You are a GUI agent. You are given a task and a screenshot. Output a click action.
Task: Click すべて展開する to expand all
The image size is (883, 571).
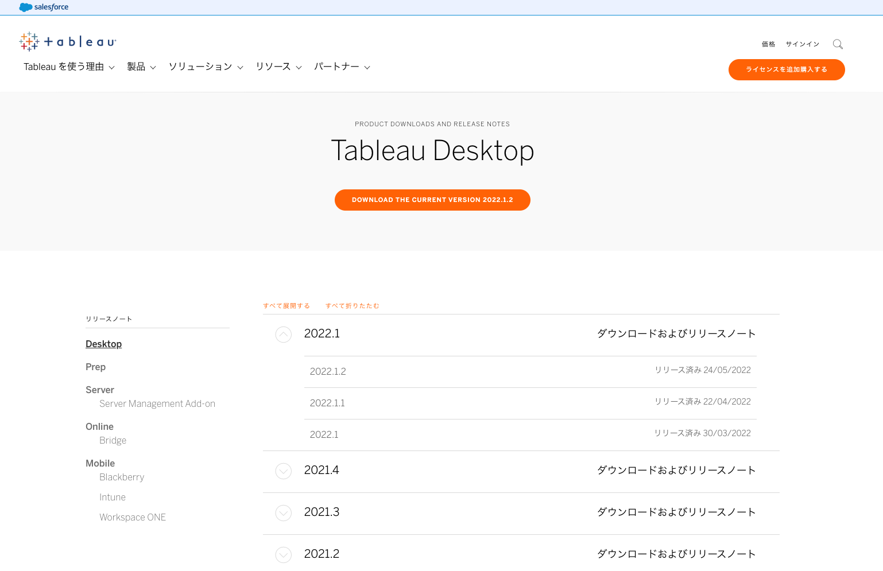coord(286,306)
